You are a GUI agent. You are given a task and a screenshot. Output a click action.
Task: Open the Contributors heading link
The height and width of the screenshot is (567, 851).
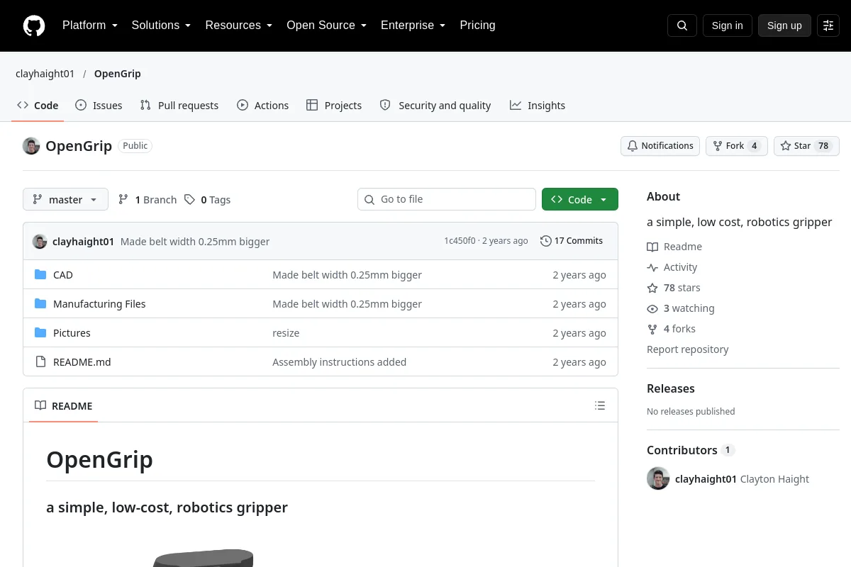point(691,450)
